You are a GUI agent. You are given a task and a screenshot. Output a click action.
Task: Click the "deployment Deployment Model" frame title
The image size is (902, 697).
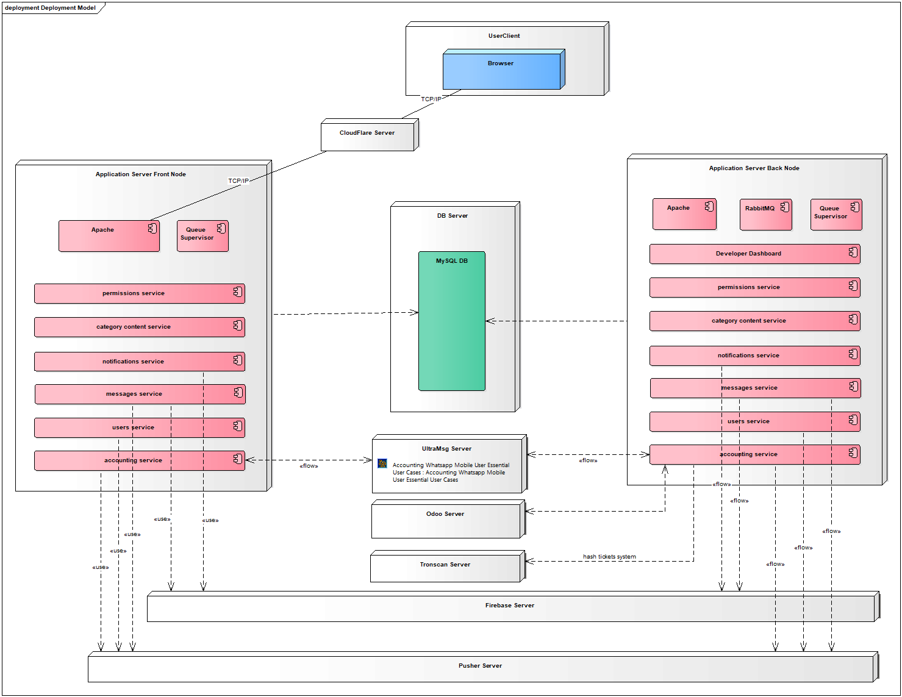pyautogui.click(x=51, y=8)
